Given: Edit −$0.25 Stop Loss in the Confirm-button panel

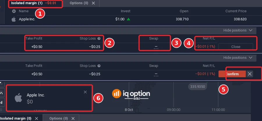Looking at the screenshot, I should click(95, 74).
